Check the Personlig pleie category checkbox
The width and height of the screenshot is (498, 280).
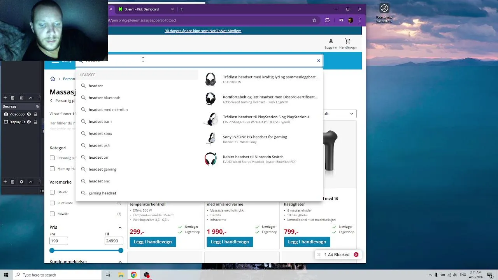click(x=52, y=158)
